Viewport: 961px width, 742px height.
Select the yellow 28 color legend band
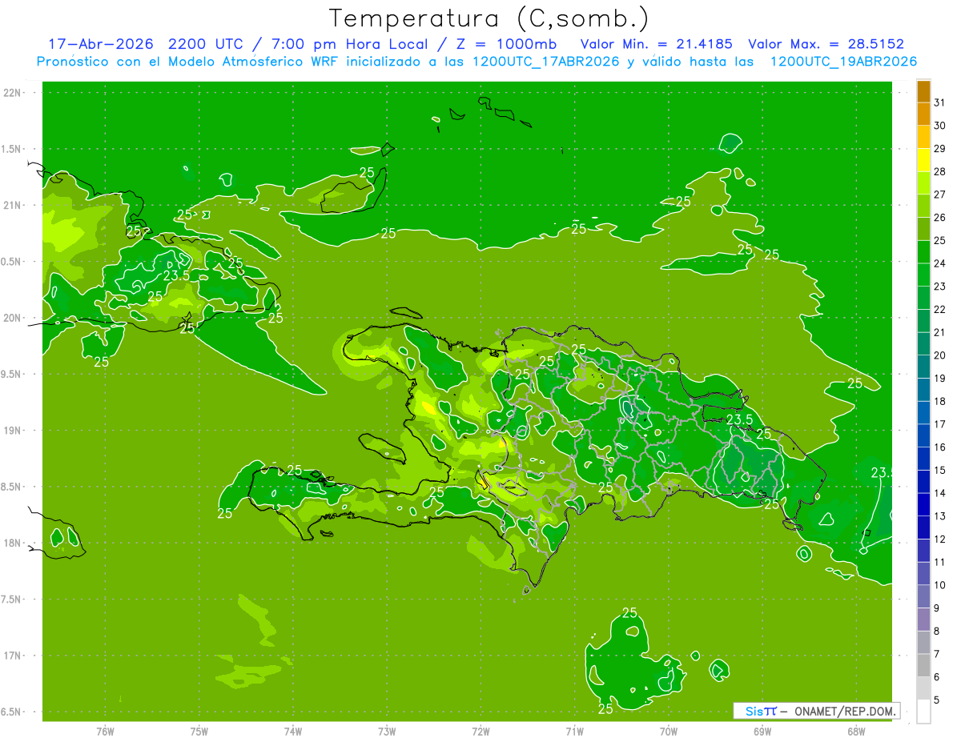tap(923, 161)
